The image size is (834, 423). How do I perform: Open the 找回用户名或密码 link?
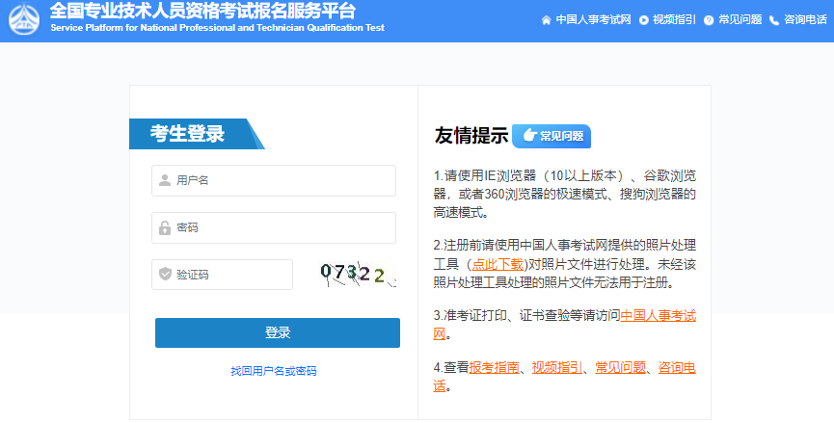coord(274,371)
